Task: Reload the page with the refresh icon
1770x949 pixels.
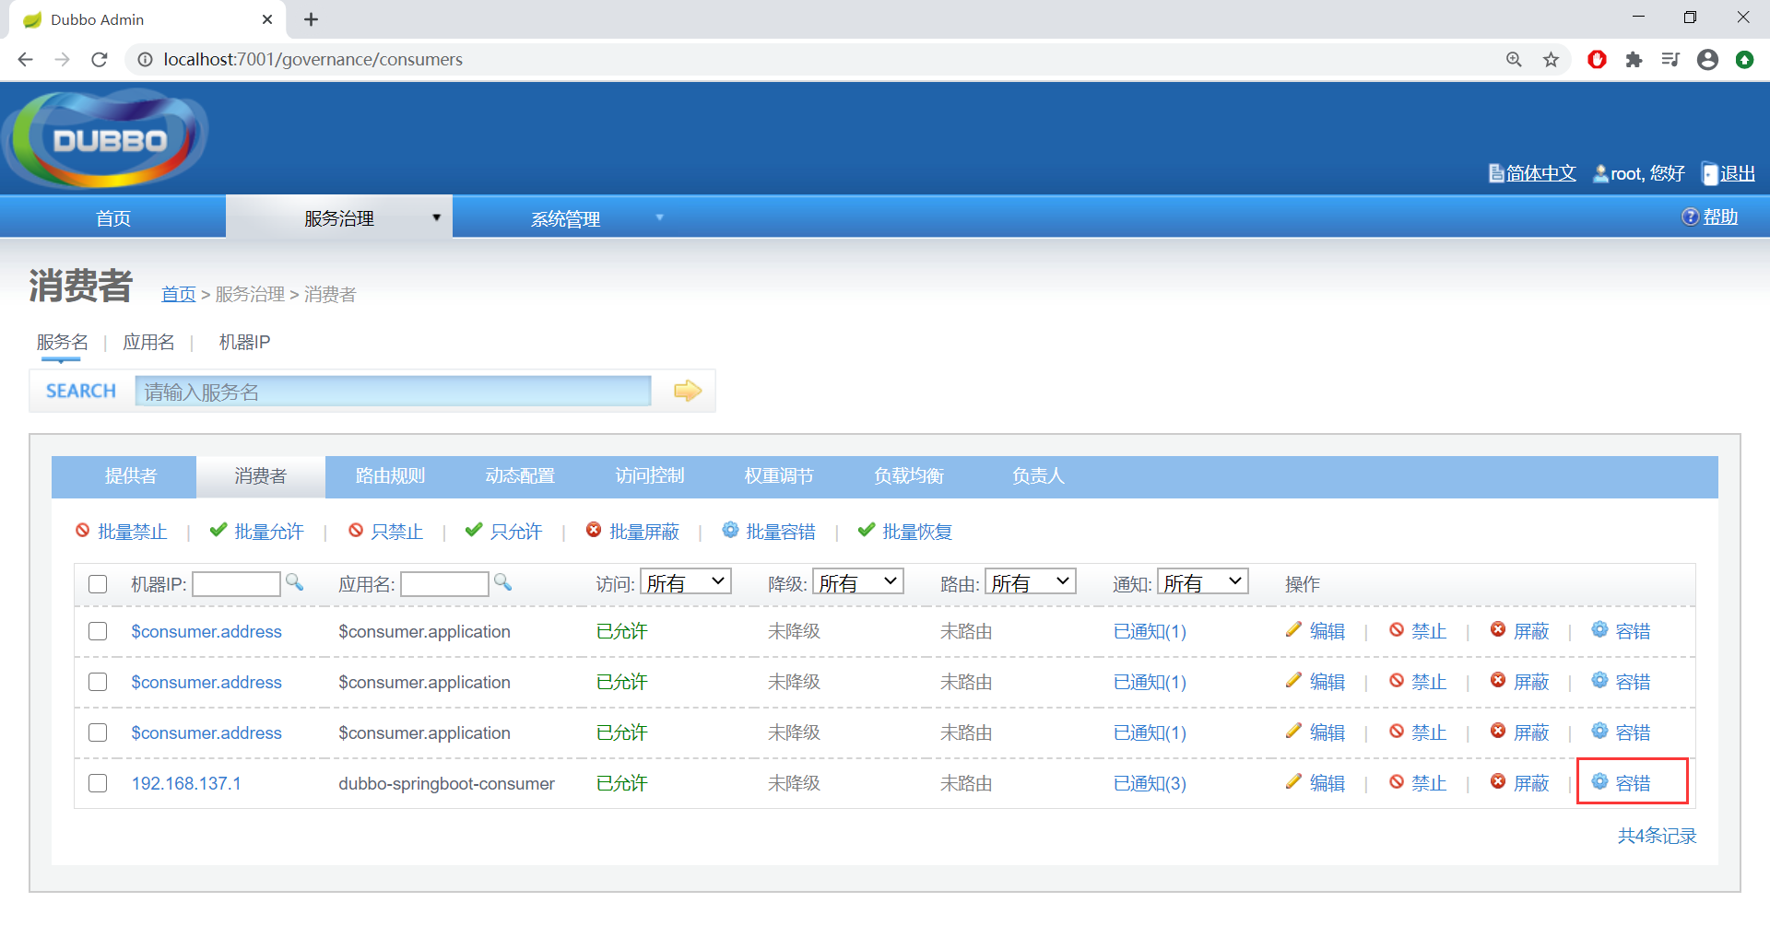Action: click(x=100, y=60)
